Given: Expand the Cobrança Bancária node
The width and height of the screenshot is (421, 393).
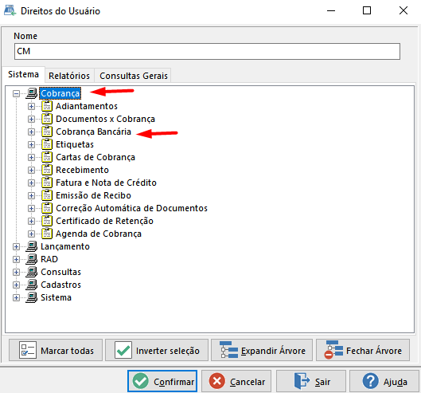Looking at the screenshot, I should pyautogui.click(x=31, y=132).
